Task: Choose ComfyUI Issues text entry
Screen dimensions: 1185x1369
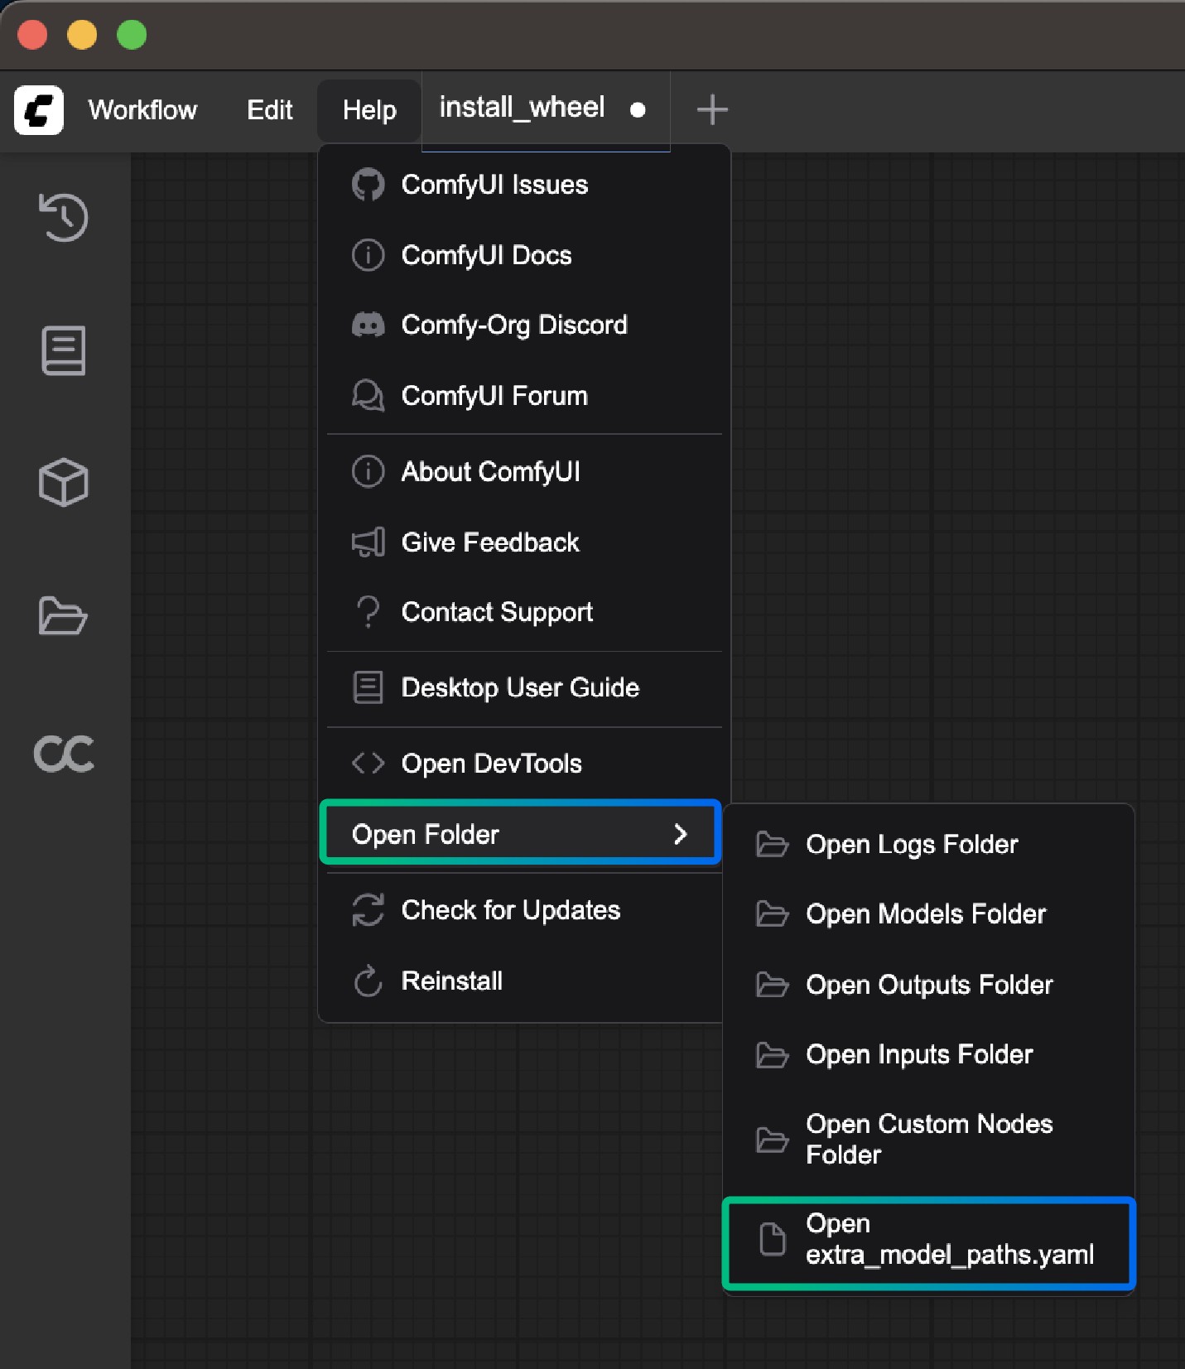Action: click(x=494, y=185)
